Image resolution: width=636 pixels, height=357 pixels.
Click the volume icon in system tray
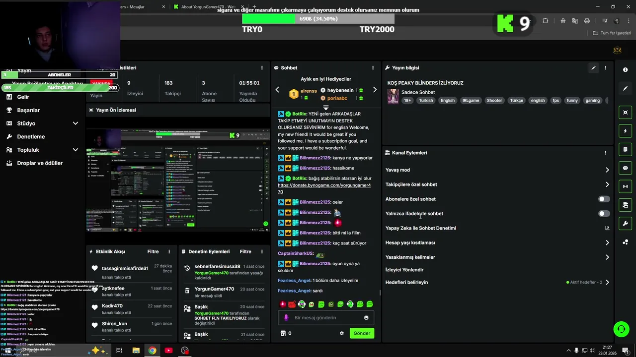pyautogui.click(x=592, y=351)
